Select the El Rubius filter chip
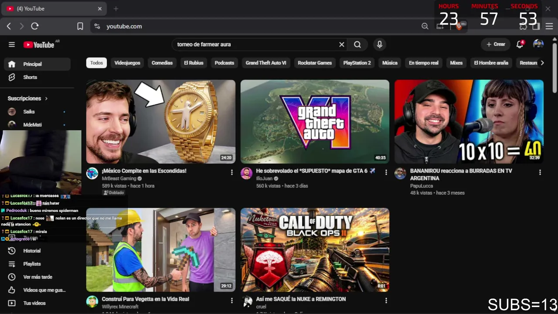558x314 pixels. point(194,63)
